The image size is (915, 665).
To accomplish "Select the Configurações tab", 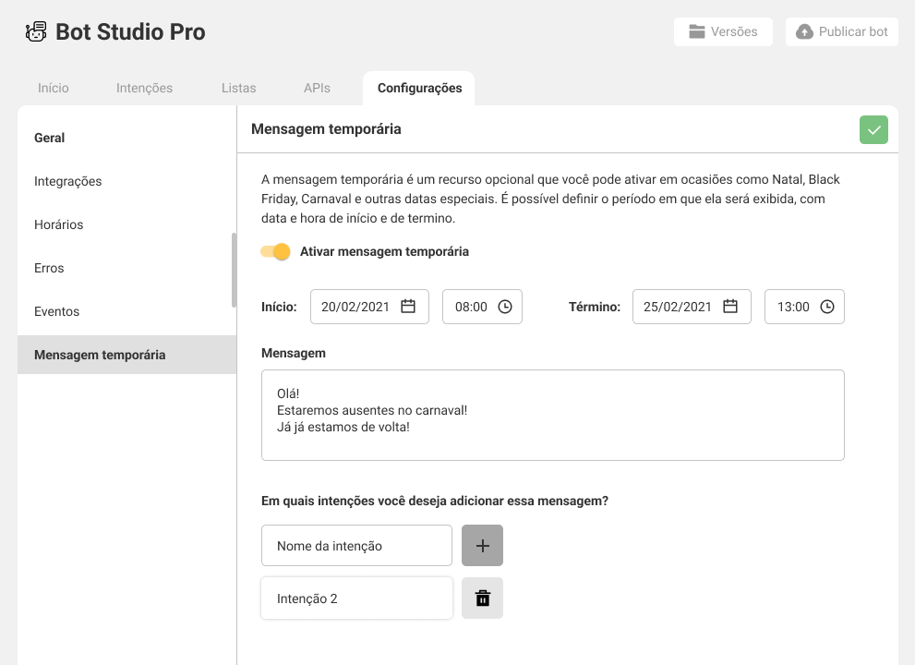I will 419,88.
